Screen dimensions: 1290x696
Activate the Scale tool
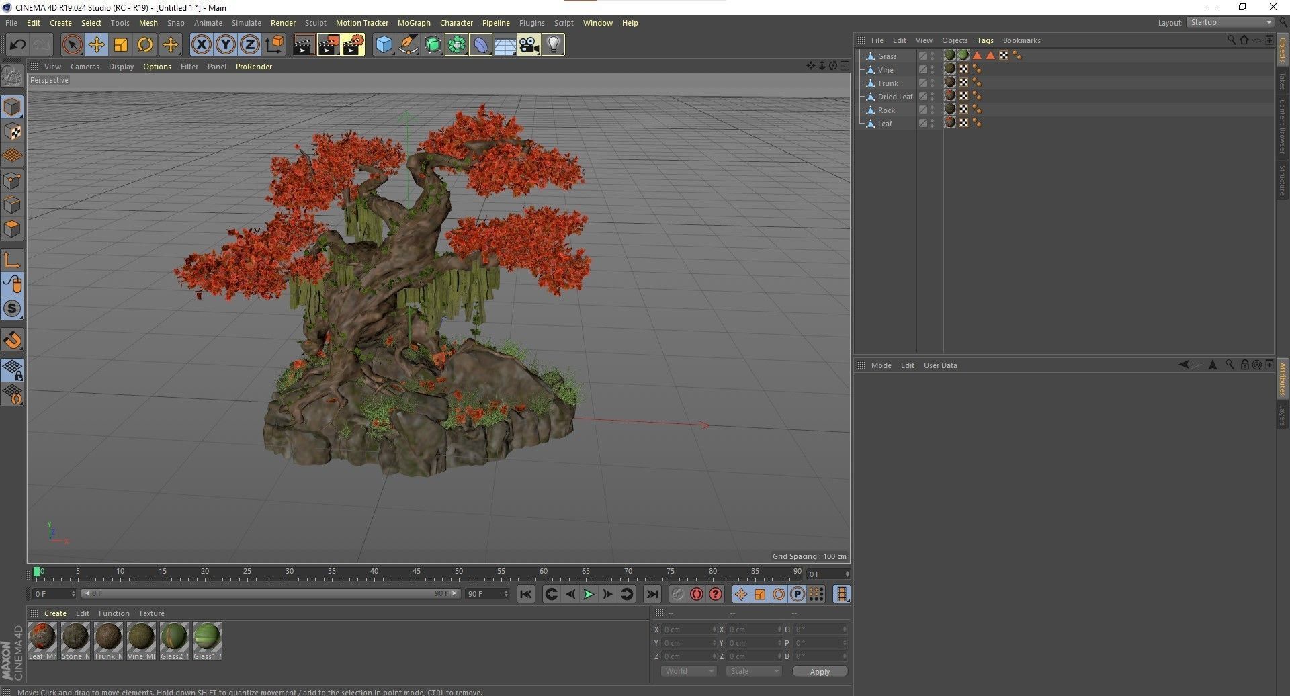tap(121, 45)
